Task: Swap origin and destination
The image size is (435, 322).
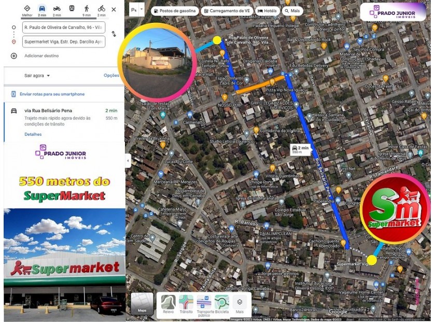Action: click(x=114, y=34)
